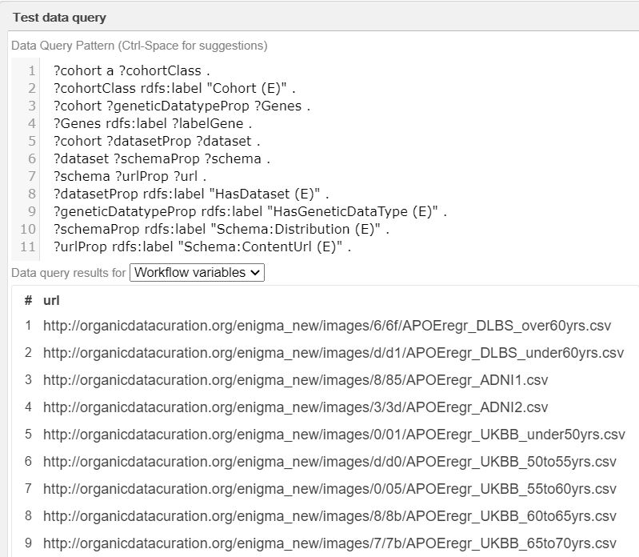Select the APOEregr_UKBB_55to60yrs.csv result
The width and height of the screenshot is (639, 557).
tap(329, 489)
